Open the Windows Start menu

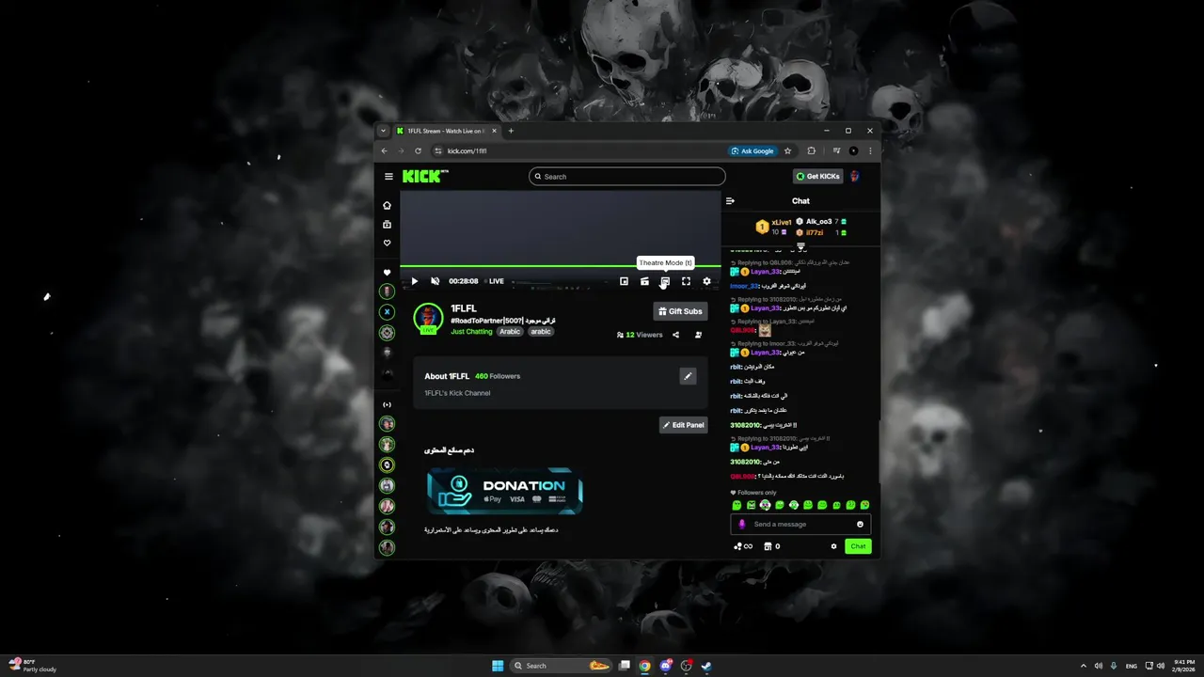pyautogui.click(x=498, y=666)
